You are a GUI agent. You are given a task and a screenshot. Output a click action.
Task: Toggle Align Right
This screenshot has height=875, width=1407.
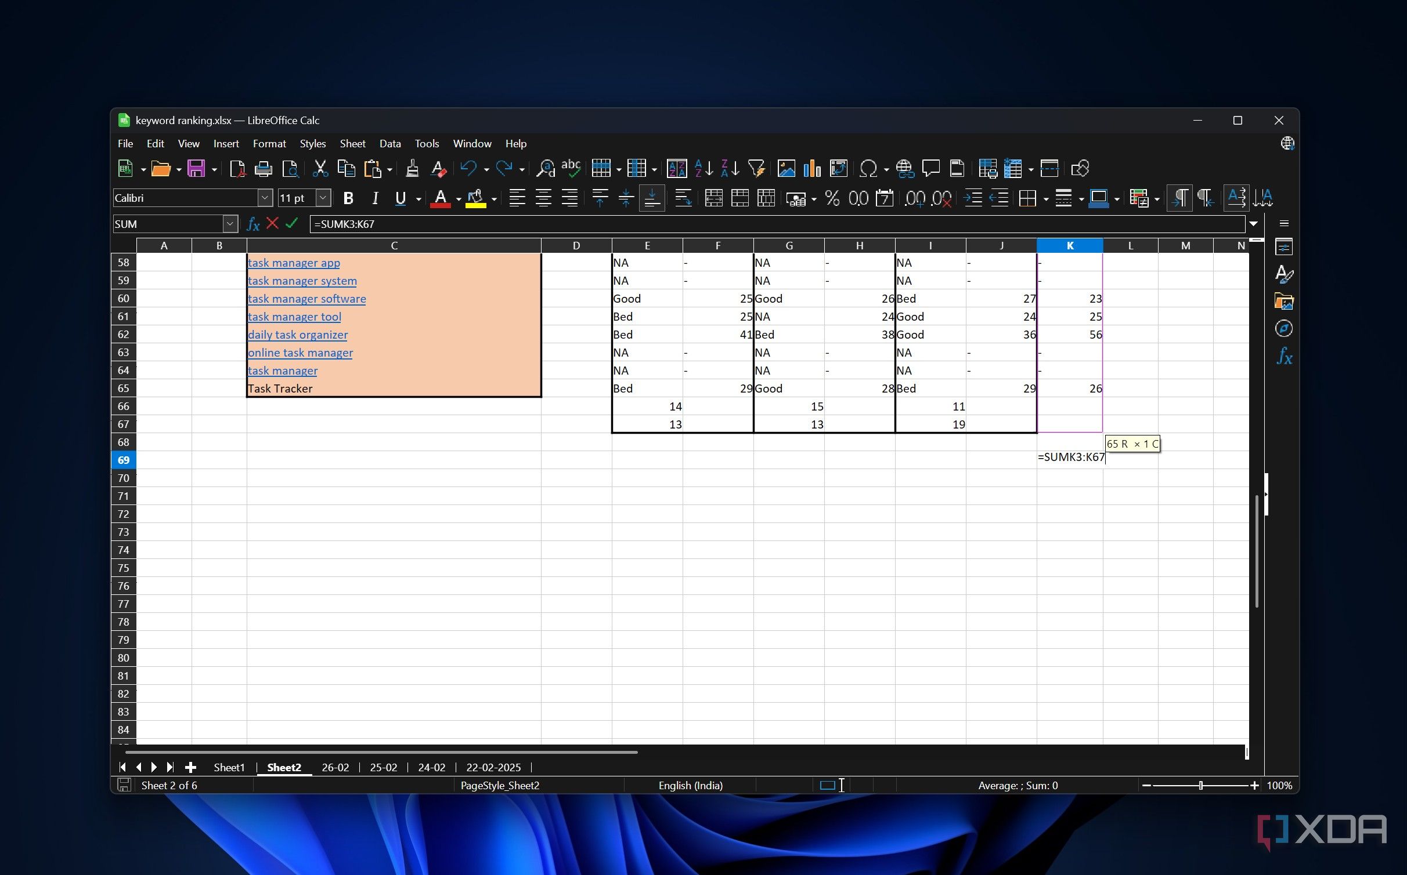[569, 198]
